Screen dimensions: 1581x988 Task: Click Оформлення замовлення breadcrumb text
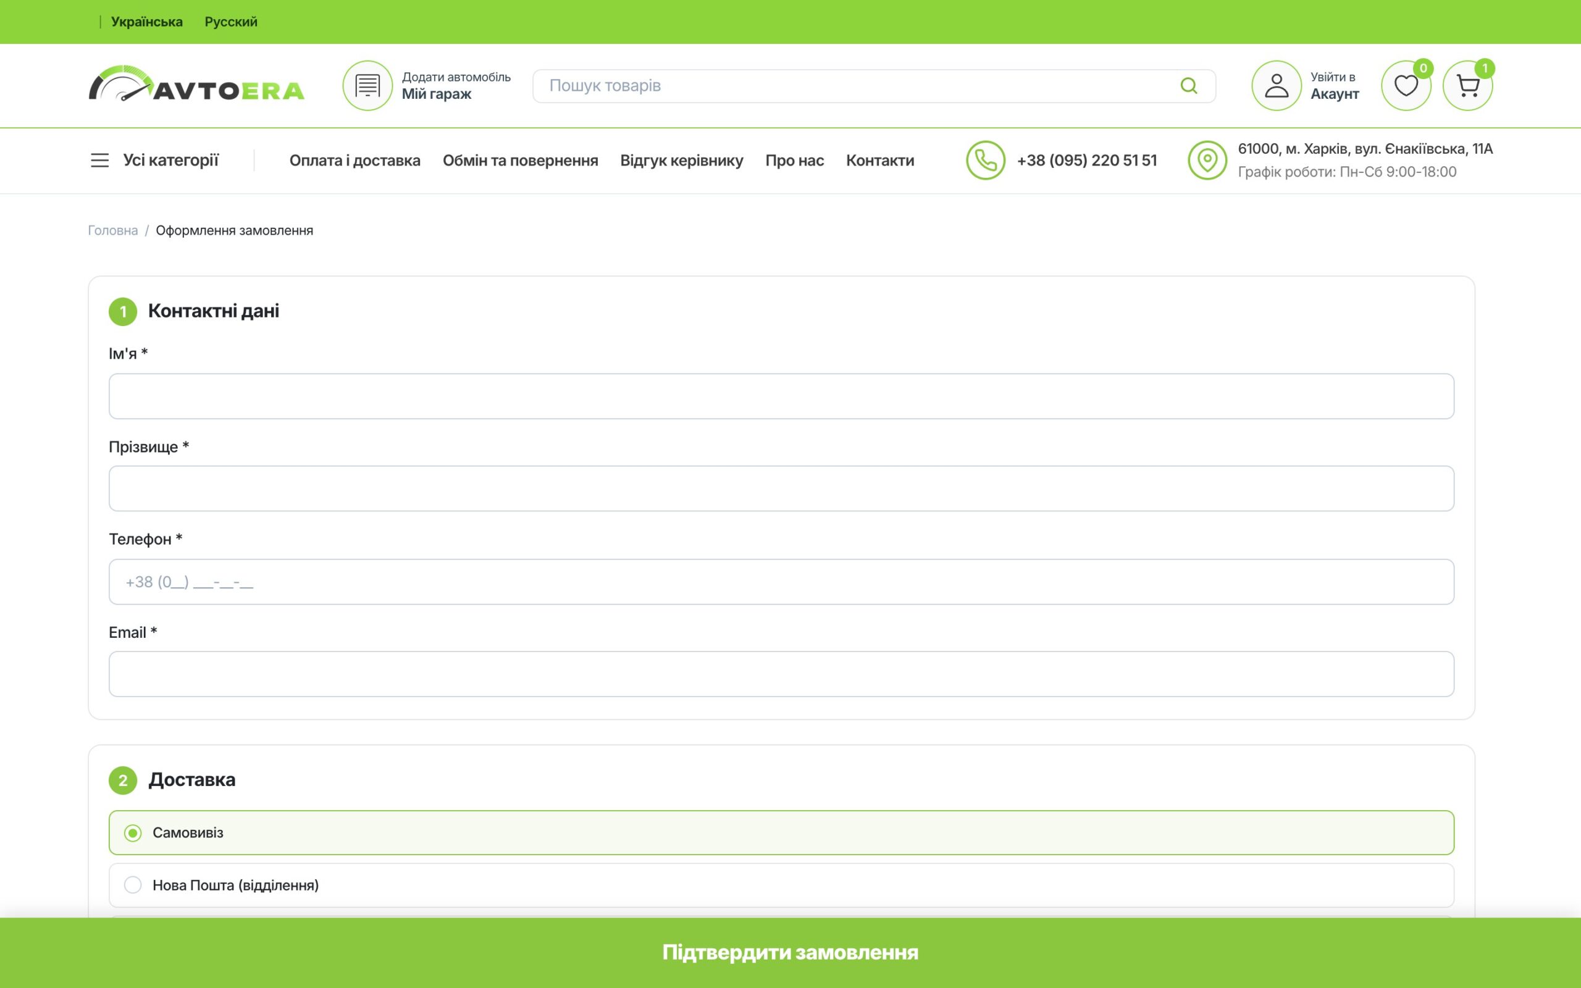235,230
